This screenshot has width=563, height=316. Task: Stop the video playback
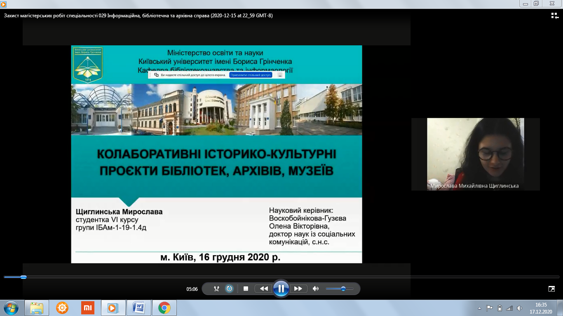coord(246,289)
